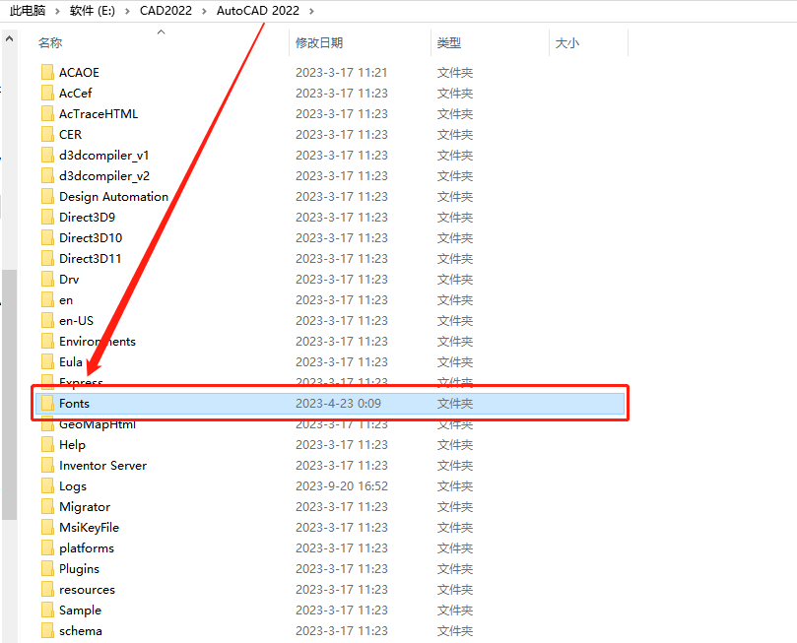Click the ACAOE folder icon
The image size is (797, 643).
[x=47, y=72]
